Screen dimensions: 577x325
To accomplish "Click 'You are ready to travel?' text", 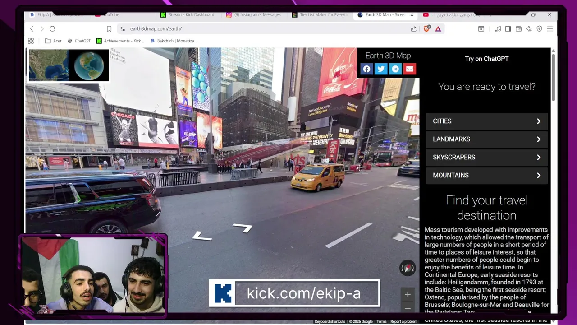I will 487,87.
